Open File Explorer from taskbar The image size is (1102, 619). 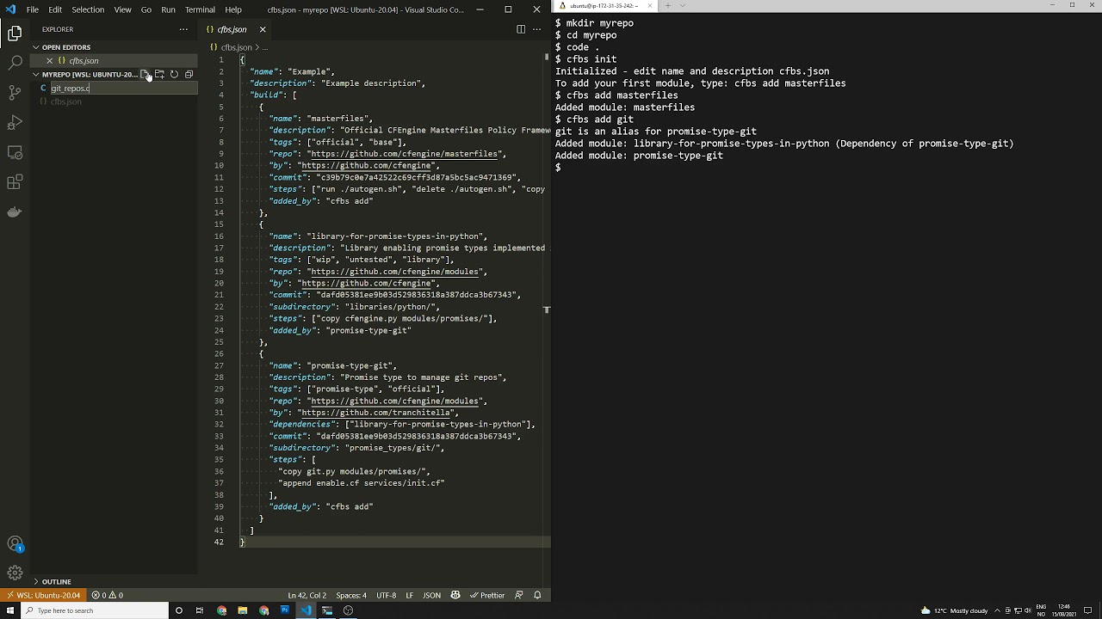(243, 610)
